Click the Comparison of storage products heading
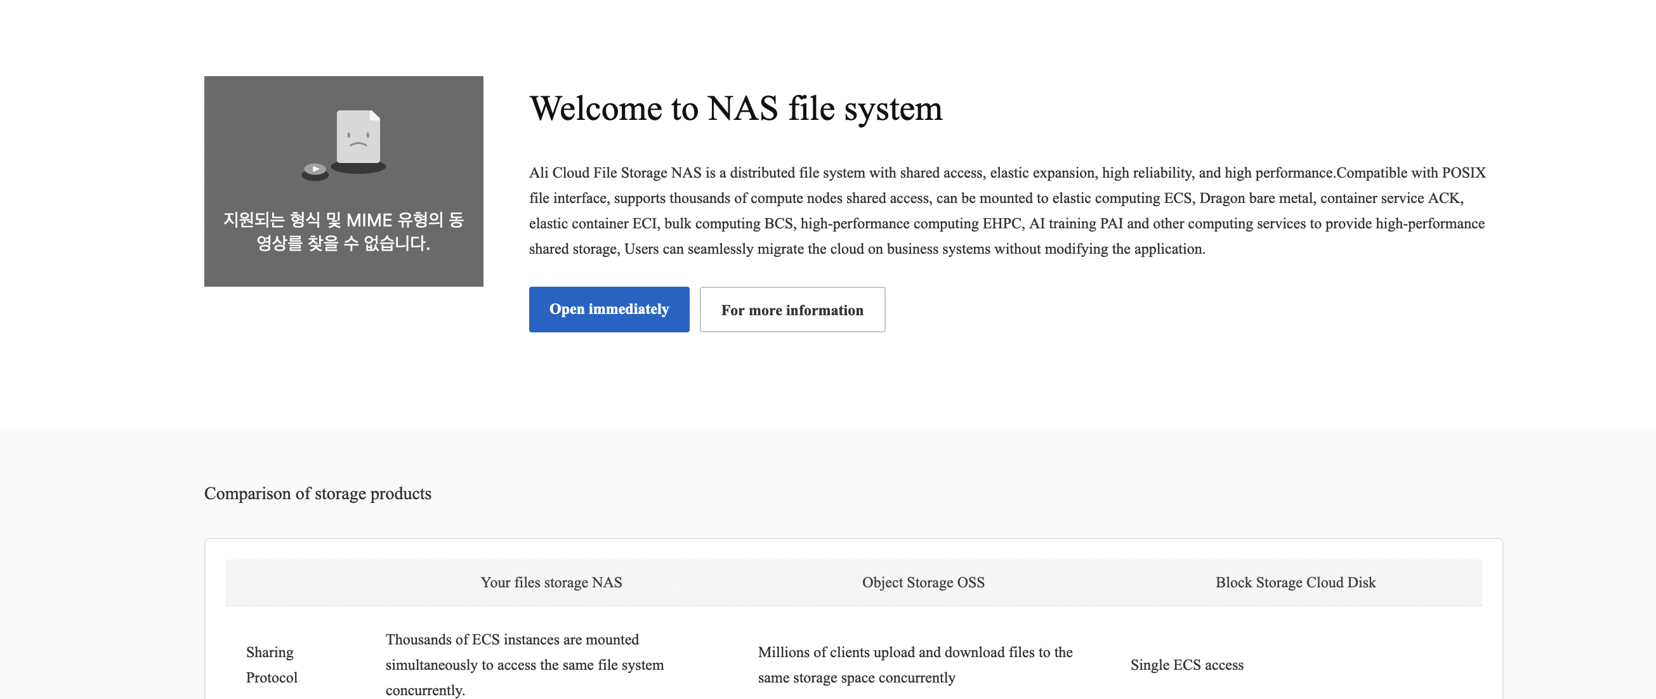Viewport: 1656px width, 699px height. click(318, 493)
